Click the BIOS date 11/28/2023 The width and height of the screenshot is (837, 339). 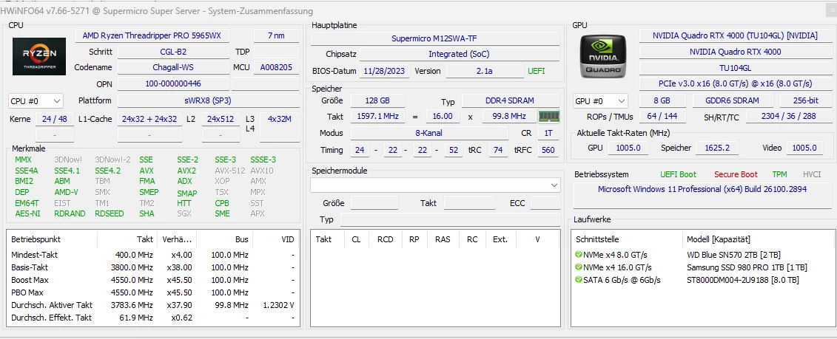[386, 71]
